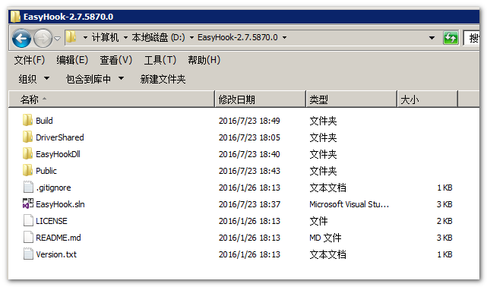Expand arrow after 本地磁盘 (D:) breadcrumb
Screen dimensions: 487x287
191,37
